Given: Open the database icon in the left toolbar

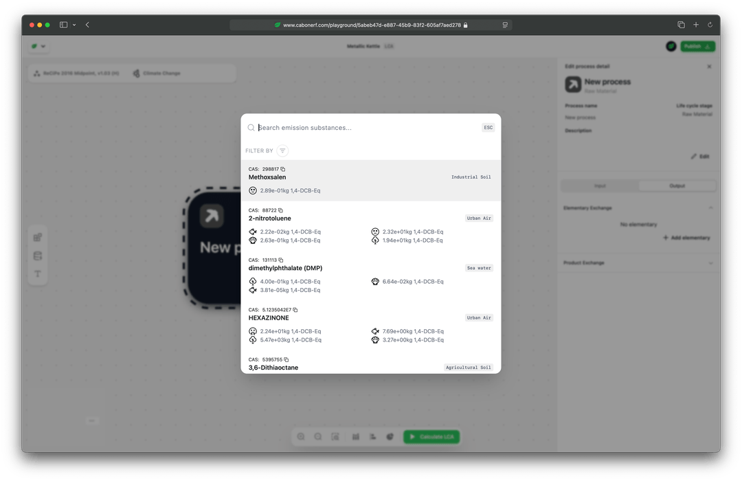Looking at the screenshot, I should [38, 256].
